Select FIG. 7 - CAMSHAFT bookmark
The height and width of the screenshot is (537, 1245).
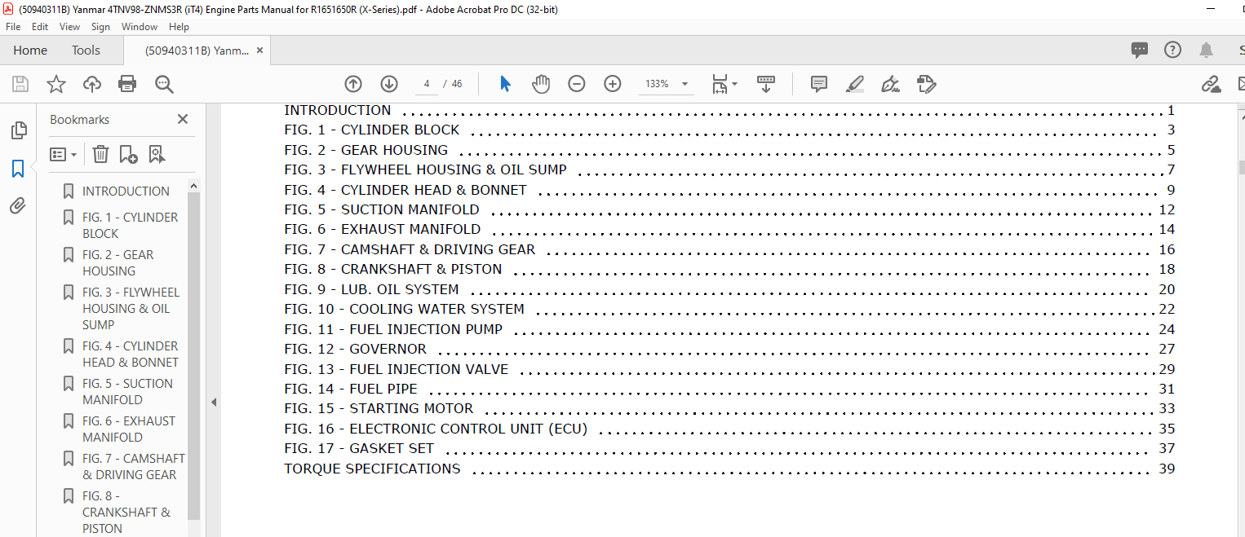134,467
